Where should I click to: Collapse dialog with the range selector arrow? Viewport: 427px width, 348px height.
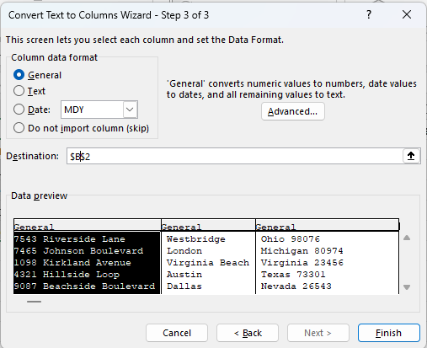coord(411,156)
